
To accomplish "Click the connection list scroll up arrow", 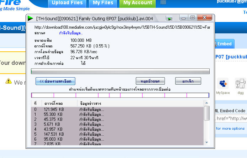I will (207, 103).
